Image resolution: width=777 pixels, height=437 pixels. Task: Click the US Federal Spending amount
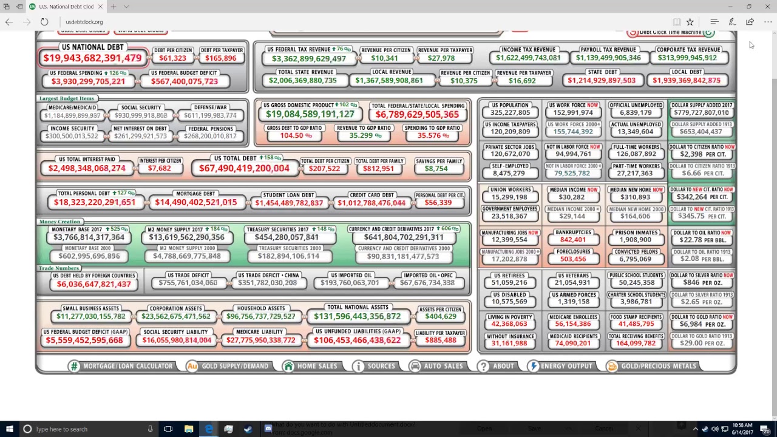[x=88, y=81]
